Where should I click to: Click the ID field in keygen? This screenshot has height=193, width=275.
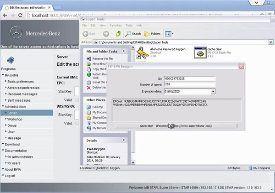190,78
